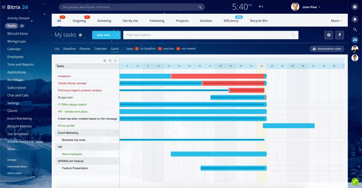Open the More tab dropdown
This screenshot has height=188, width=362.
(336, 21)
